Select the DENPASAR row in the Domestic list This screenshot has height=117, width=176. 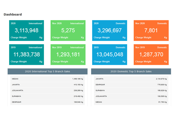click(131, 85)
